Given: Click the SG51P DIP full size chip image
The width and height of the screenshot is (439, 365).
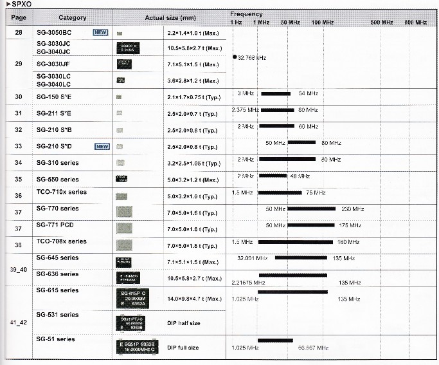Looking at the screenshot, I should click(x=138, y=347).
